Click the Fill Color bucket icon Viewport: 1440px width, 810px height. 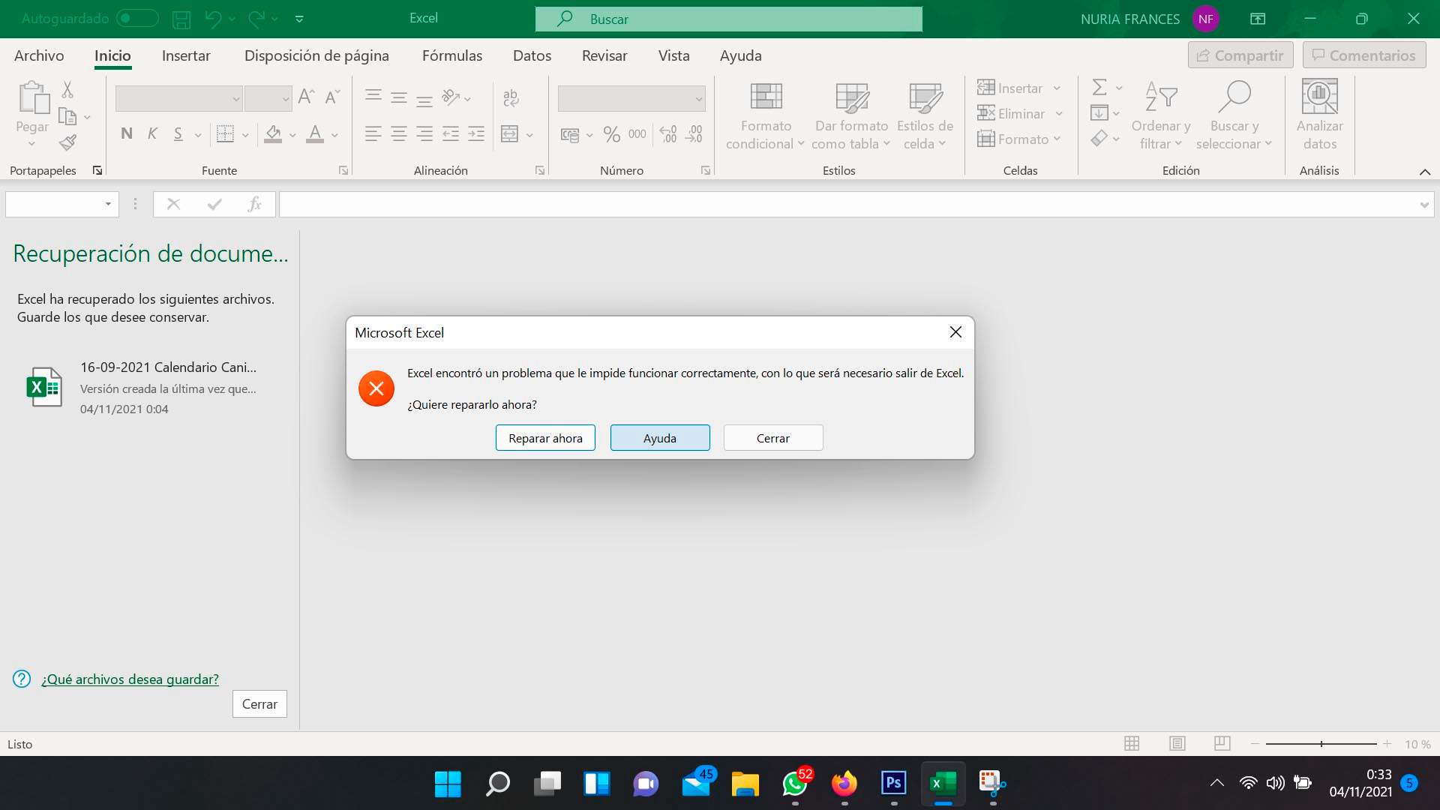click(273, 133)
